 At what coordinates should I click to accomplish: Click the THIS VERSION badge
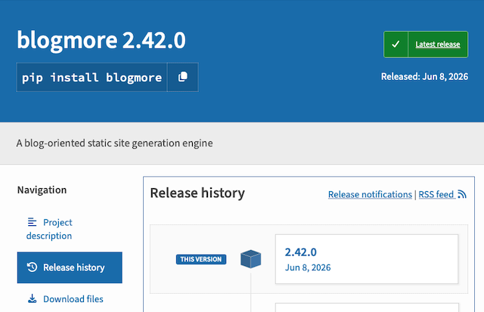[201, 259]
